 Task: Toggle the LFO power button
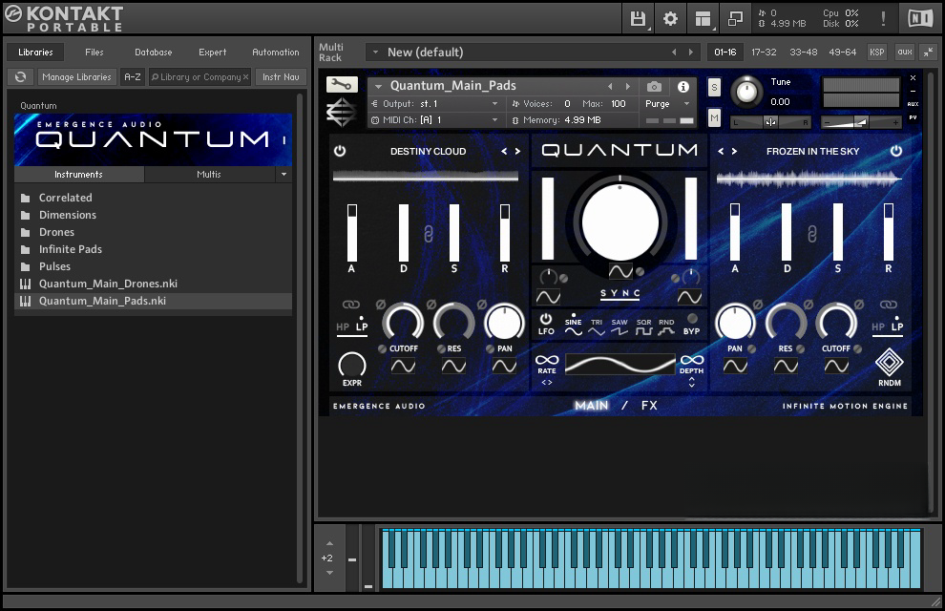tap(546, 319)
